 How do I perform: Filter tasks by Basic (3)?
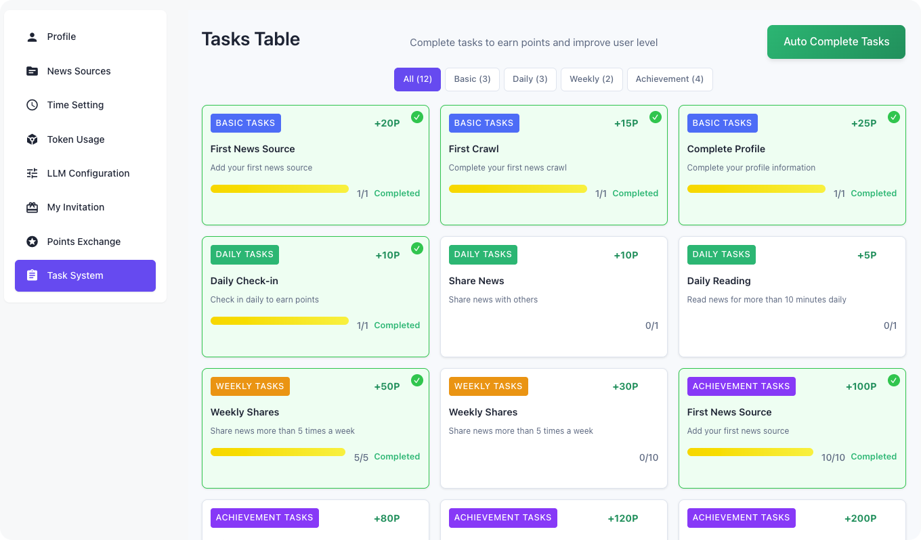click(x=472, y=79)
